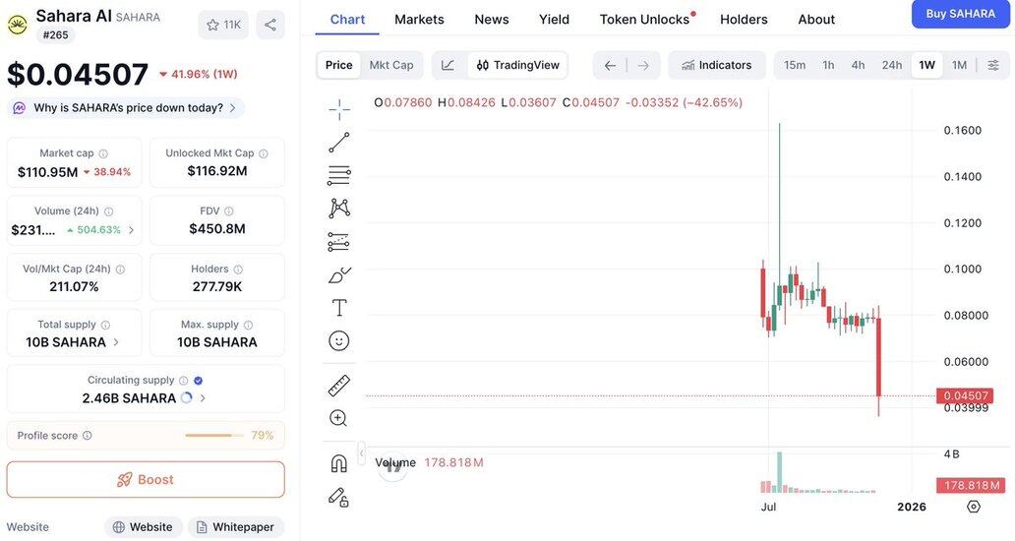The height and width of the screenshot is (541, 1015).
Task: Select the brush drawing tool
Action: click(x=339, y=274)
